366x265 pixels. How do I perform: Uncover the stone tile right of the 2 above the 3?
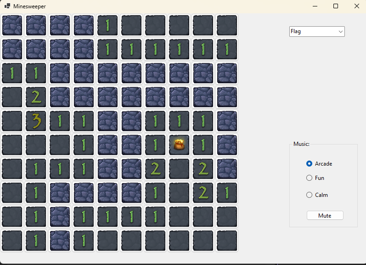click(x=60, y=97)
